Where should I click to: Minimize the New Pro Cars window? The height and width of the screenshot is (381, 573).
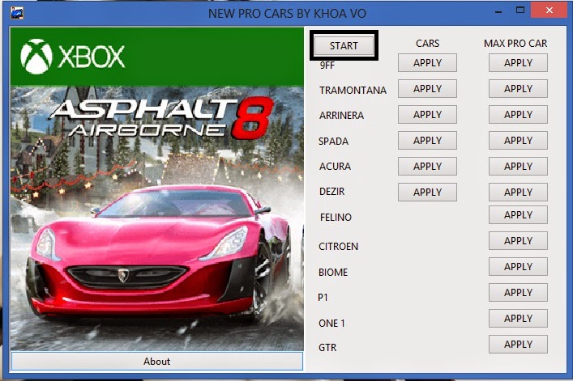coord(498,11)
